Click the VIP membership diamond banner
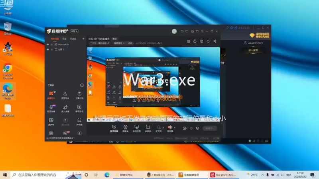Screen dimensions: 319x179 260,35
